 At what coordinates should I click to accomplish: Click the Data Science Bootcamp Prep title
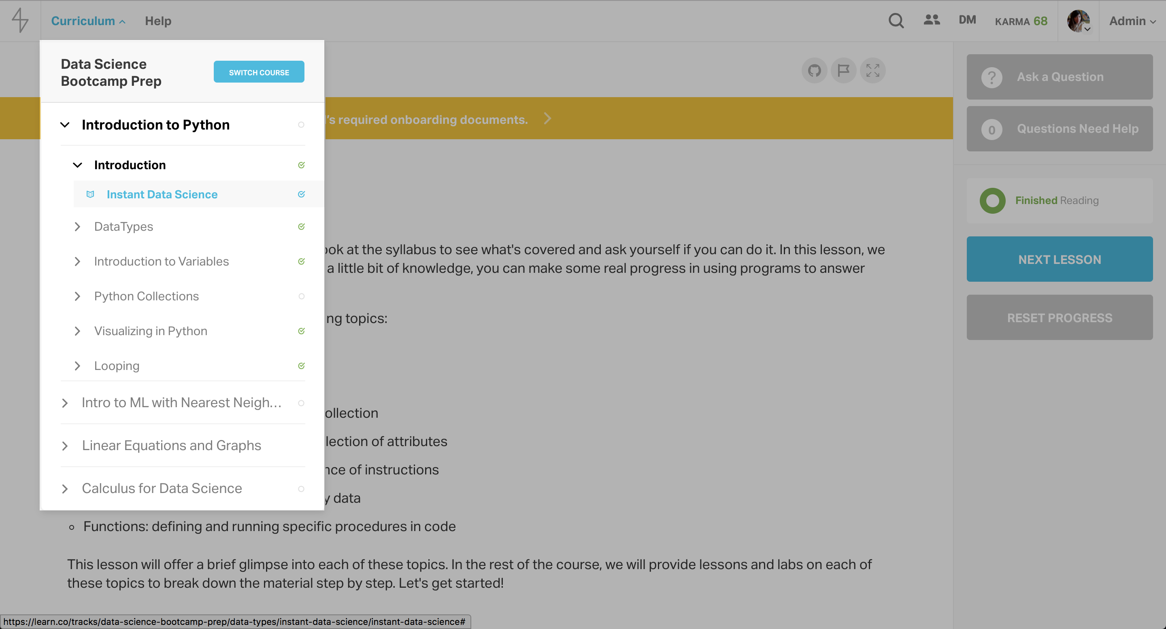coord(111,72)
